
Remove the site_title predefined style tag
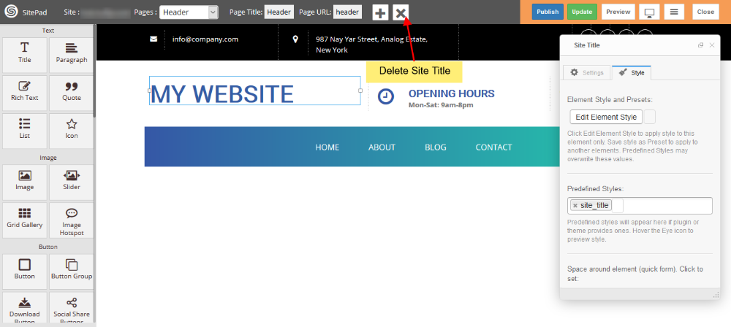pos(575,206)
